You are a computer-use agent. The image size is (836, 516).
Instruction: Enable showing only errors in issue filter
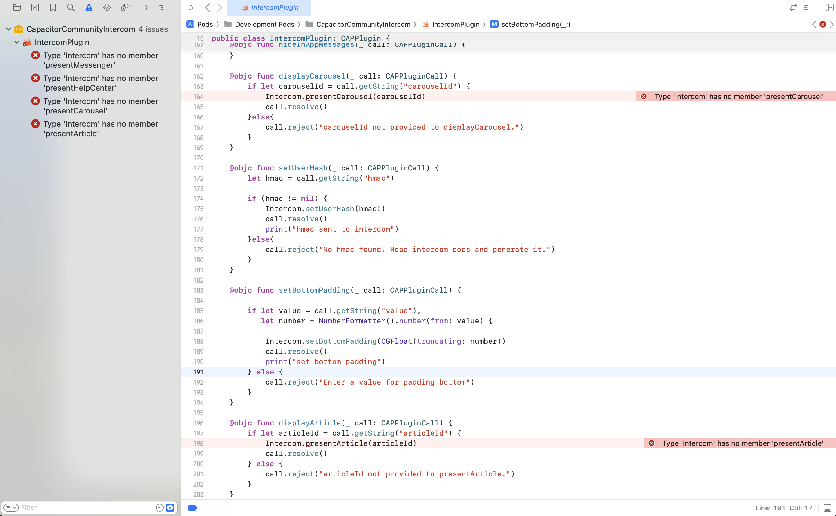click(x=170, y=508)
